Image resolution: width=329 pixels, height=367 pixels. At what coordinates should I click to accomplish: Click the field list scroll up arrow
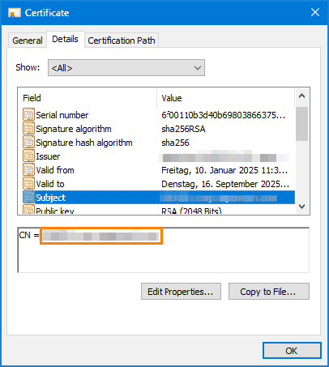(302, 96)
